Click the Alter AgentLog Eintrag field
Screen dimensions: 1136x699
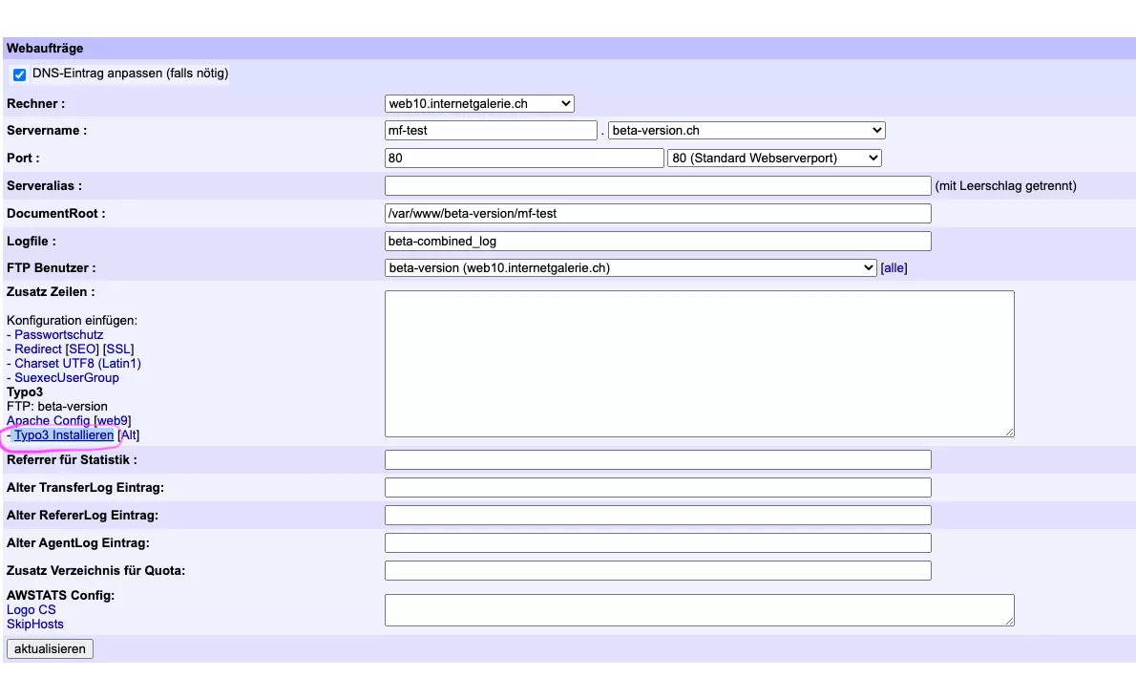(657, 542)
